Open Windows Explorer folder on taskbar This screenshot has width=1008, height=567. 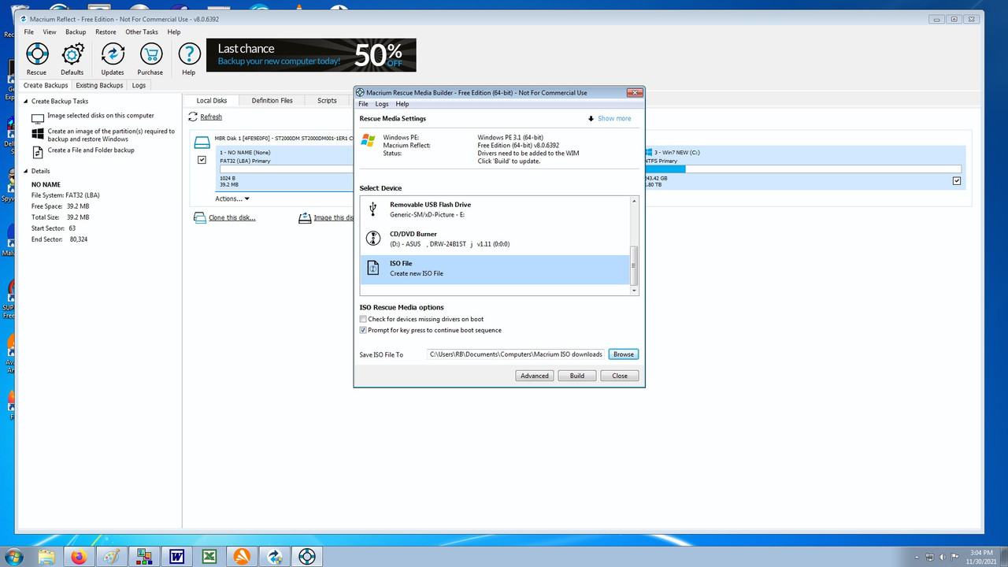coord(46,557)
